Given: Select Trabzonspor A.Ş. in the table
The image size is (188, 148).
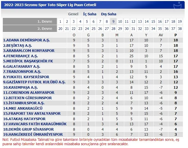Looking at the screenshot, I should coord(22,72).
